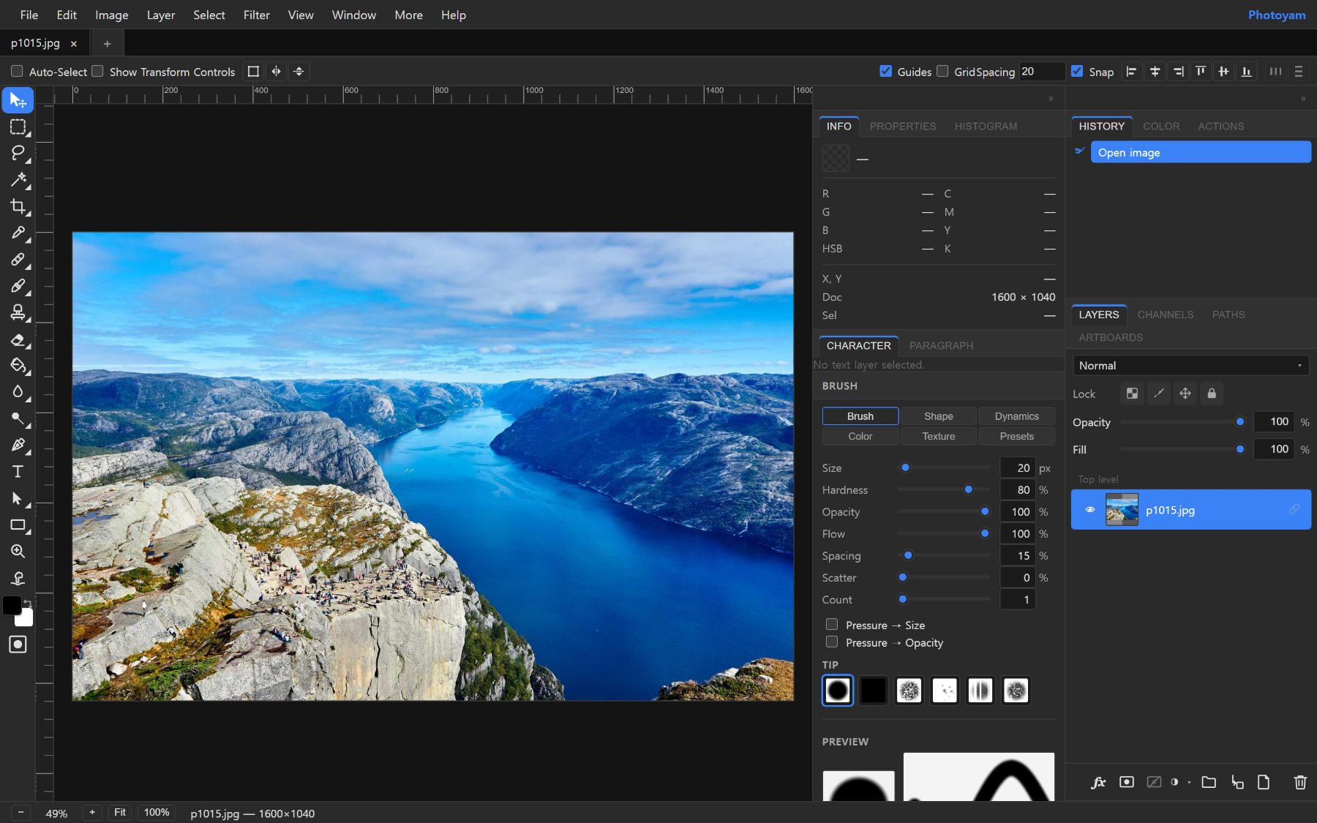
Task: Adjust the brush Hardness slider
Action: [944, 489]
